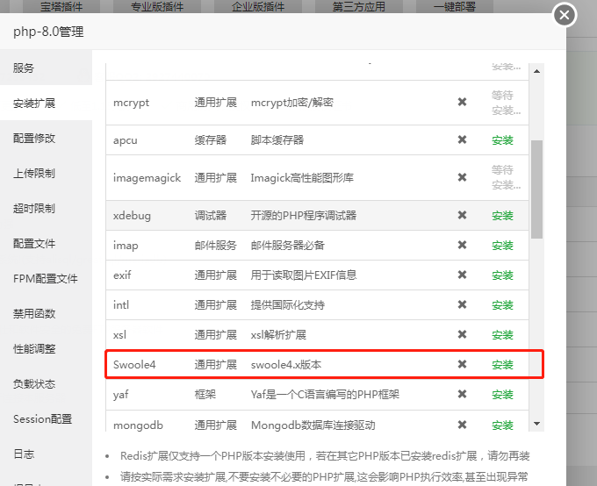
Task: Click 等待安装 status for imagemagick
Action: click(x=506, y=177)
